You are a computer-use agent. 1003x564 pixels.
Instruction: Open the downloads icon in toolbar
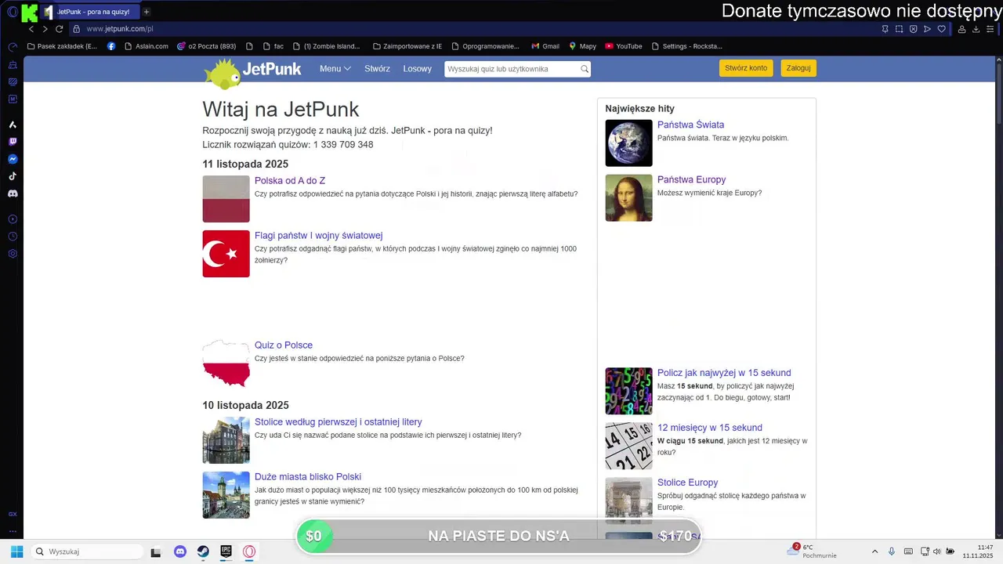click(x=976, y=29)
